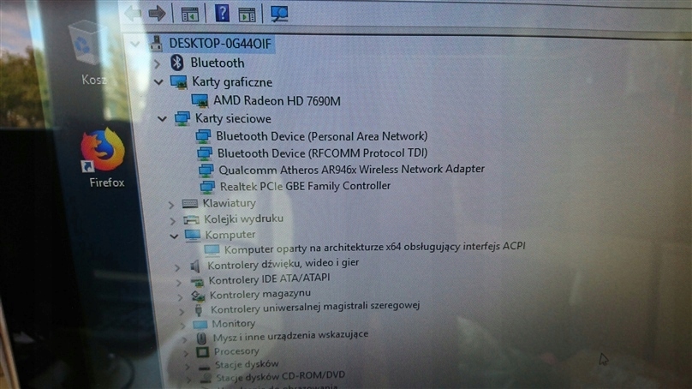The width and height of the screenshot is (692, 389).
Task: Click the Monitory category icon
Action: tap(200, 325)
